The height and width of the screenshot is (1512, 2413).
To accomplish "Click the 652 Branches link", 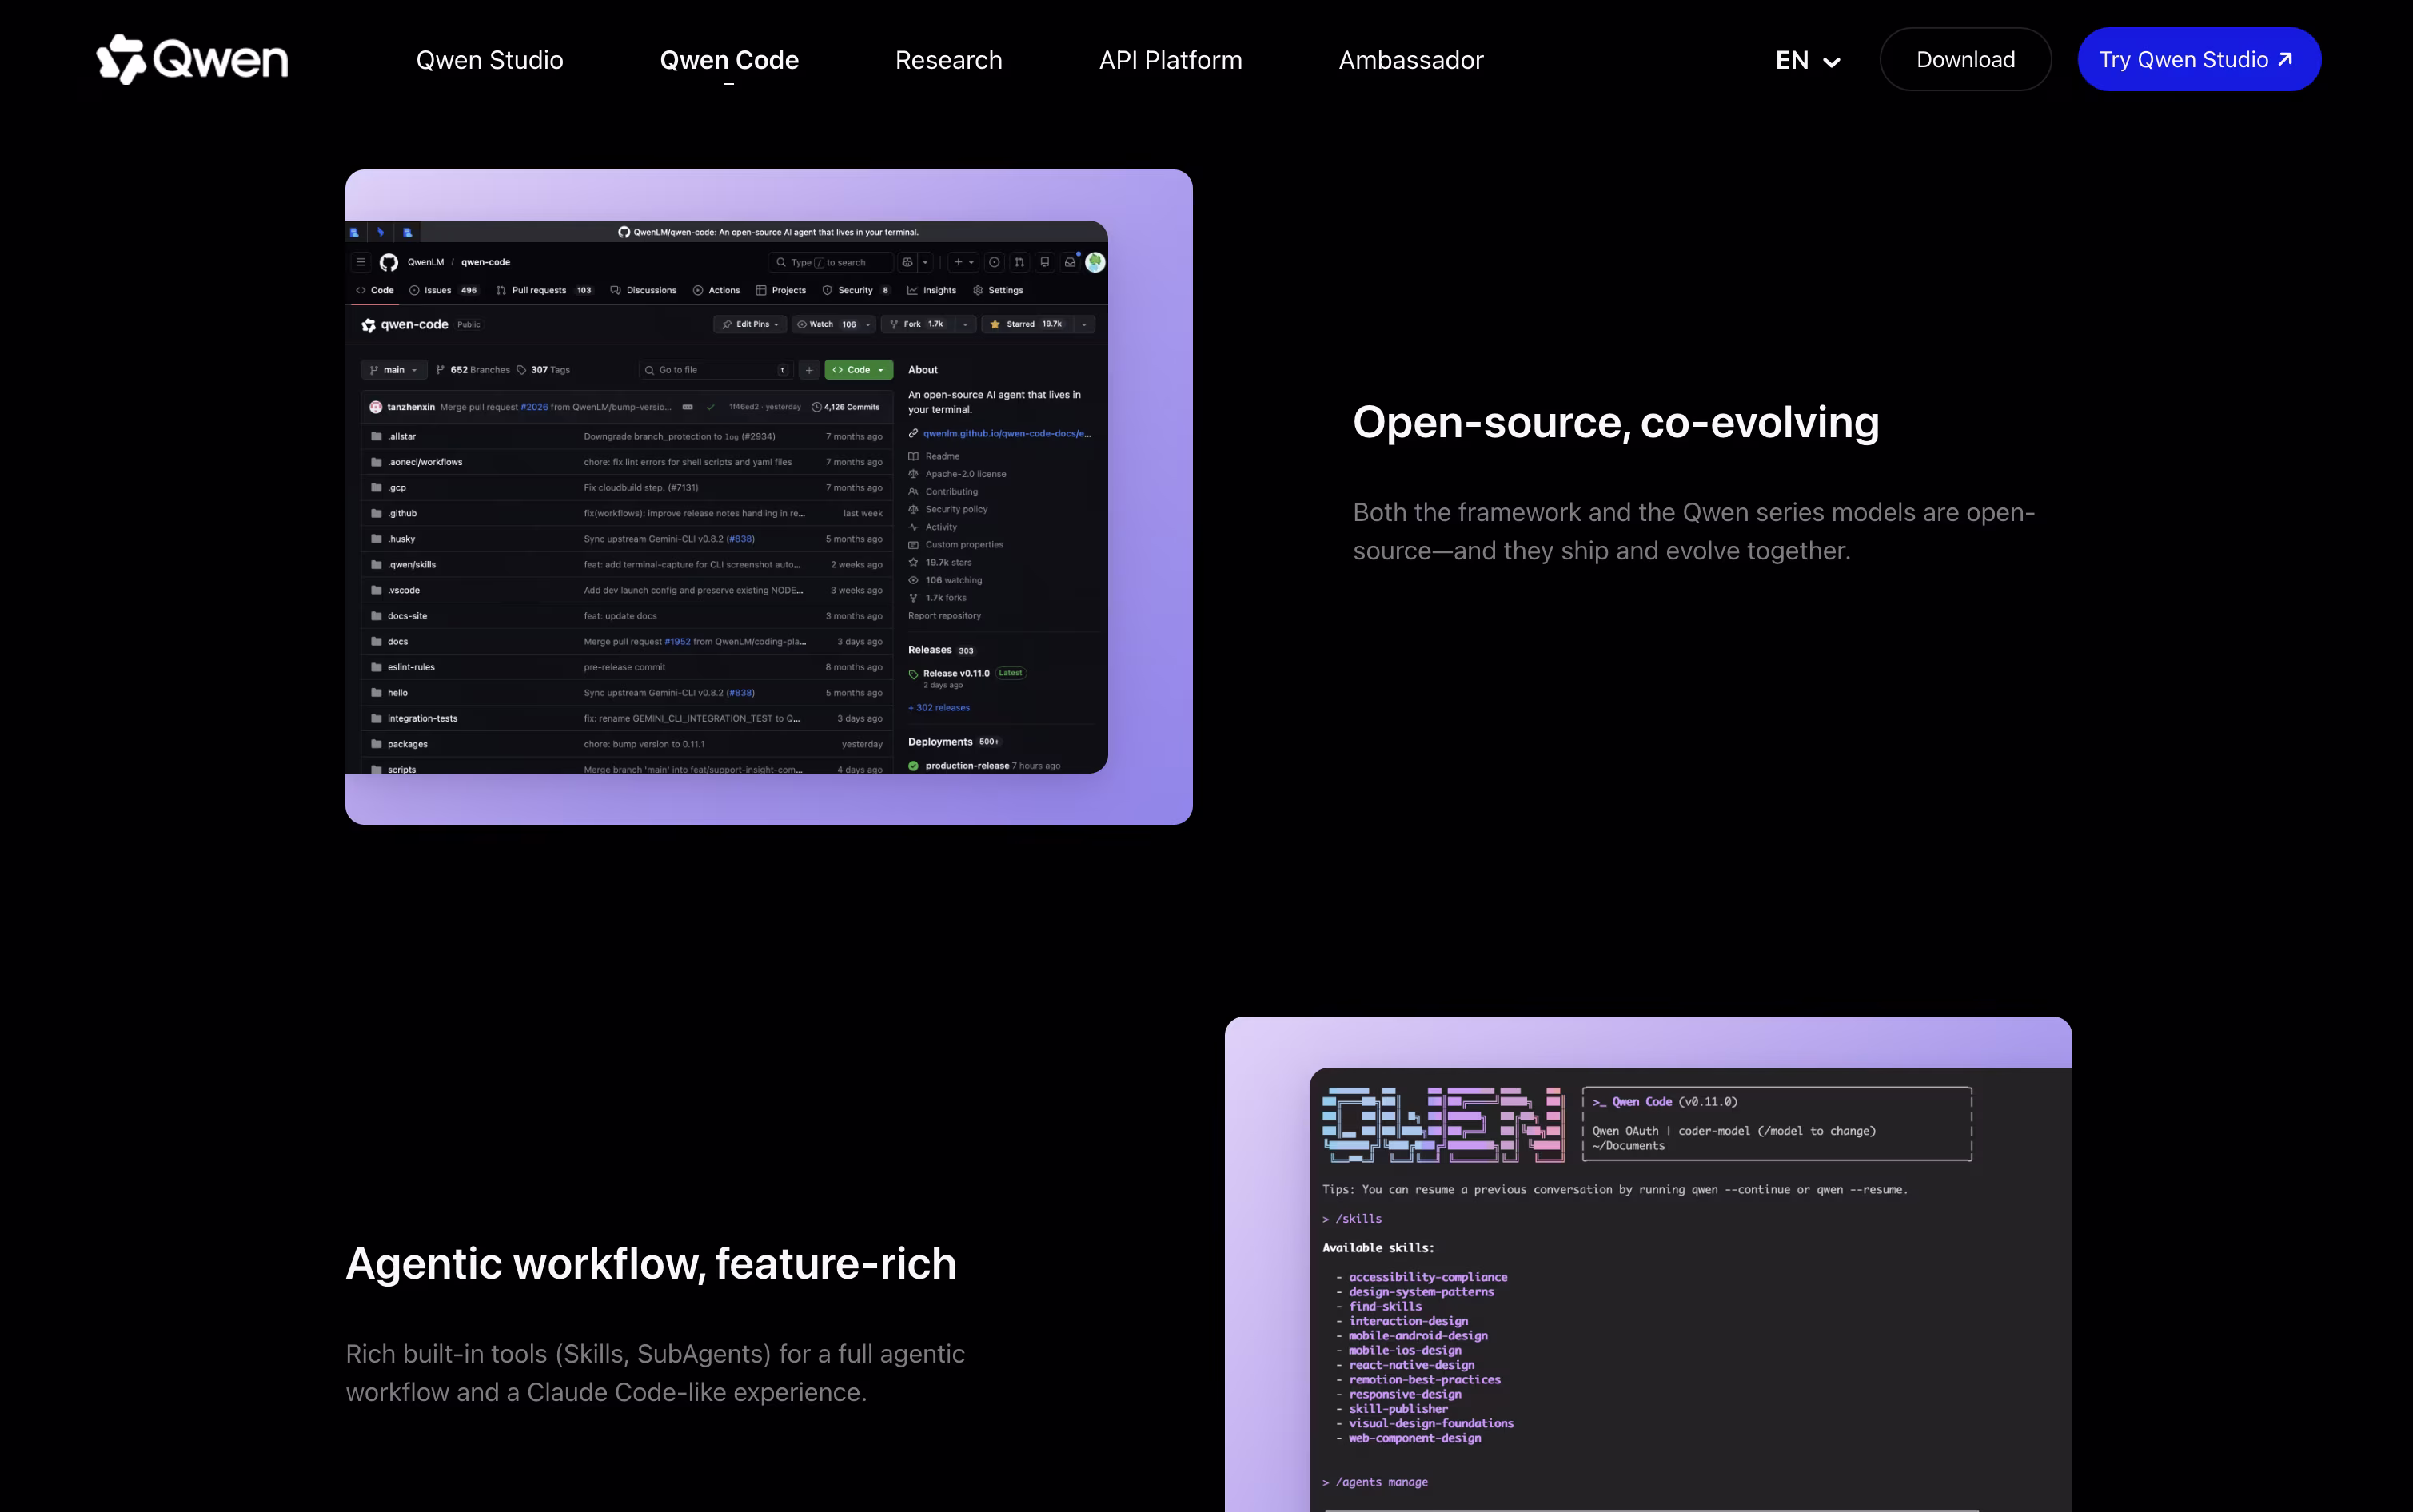I will 473,370.
